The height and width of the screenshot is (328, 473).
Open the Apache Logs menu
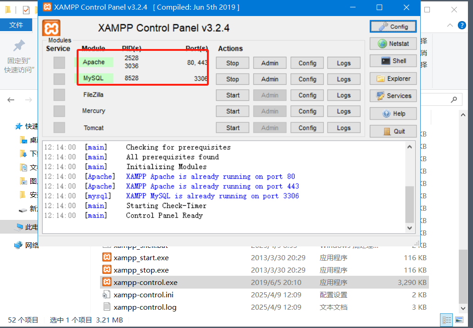(344, 63)
